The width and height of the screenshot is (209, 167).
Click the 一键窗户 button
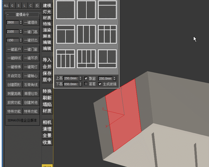[x=14, y=50]
